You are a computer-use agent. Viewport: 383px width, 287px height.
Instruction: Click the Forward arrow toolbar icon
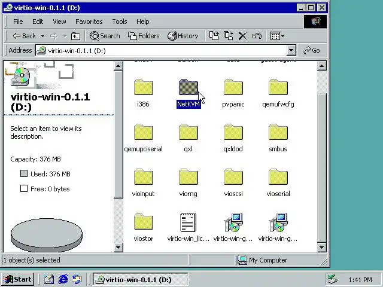tap(54, 36)
